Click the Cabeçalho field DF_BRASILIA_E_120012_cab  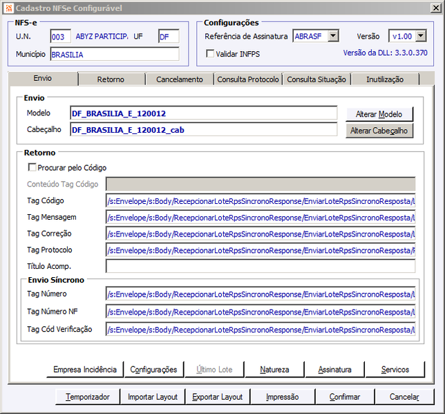point(203,130)
